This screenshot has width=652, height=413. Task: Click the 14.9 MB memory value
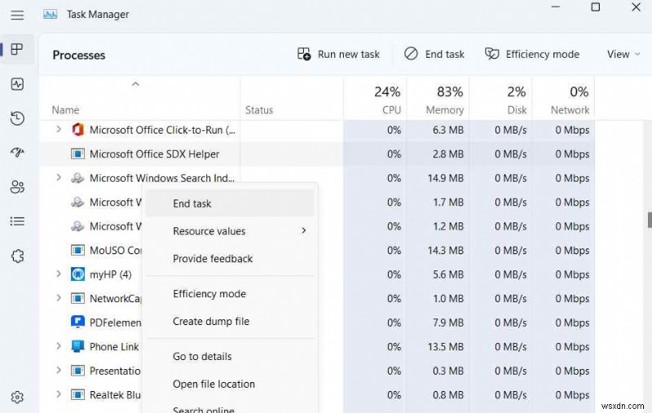pos(445,178)
